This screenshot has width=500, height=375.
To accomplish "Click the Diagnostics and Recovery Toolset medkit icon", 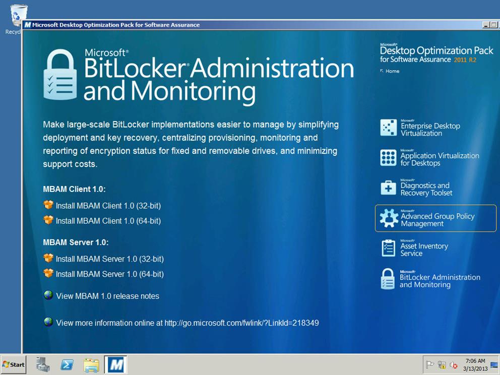I will pyautogui.click(x=389, y=187).
